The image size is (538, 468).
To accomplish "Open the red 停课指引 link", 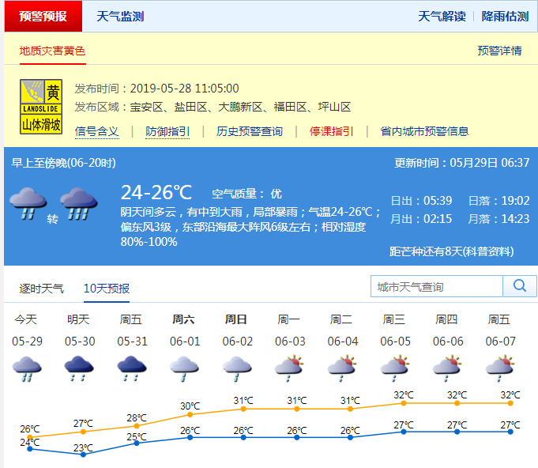I will (x=331, y=131).
